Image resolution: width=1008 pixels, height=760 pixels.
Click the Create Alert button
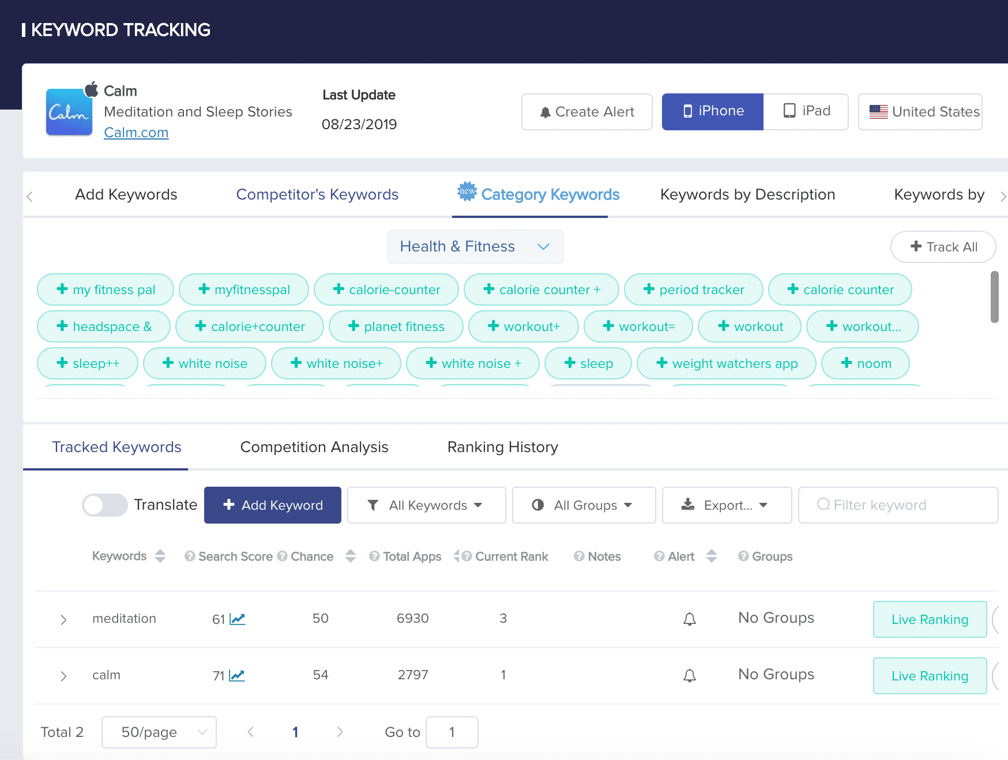[587, 112]
